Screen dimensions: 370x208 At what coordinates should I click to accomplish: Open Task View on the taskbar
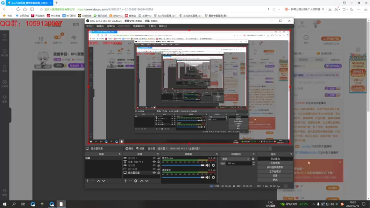pos(23,204)
